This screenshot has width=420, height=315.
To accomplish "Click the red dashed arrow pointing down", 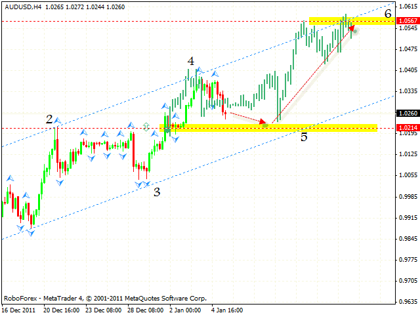I will (249, 117).
